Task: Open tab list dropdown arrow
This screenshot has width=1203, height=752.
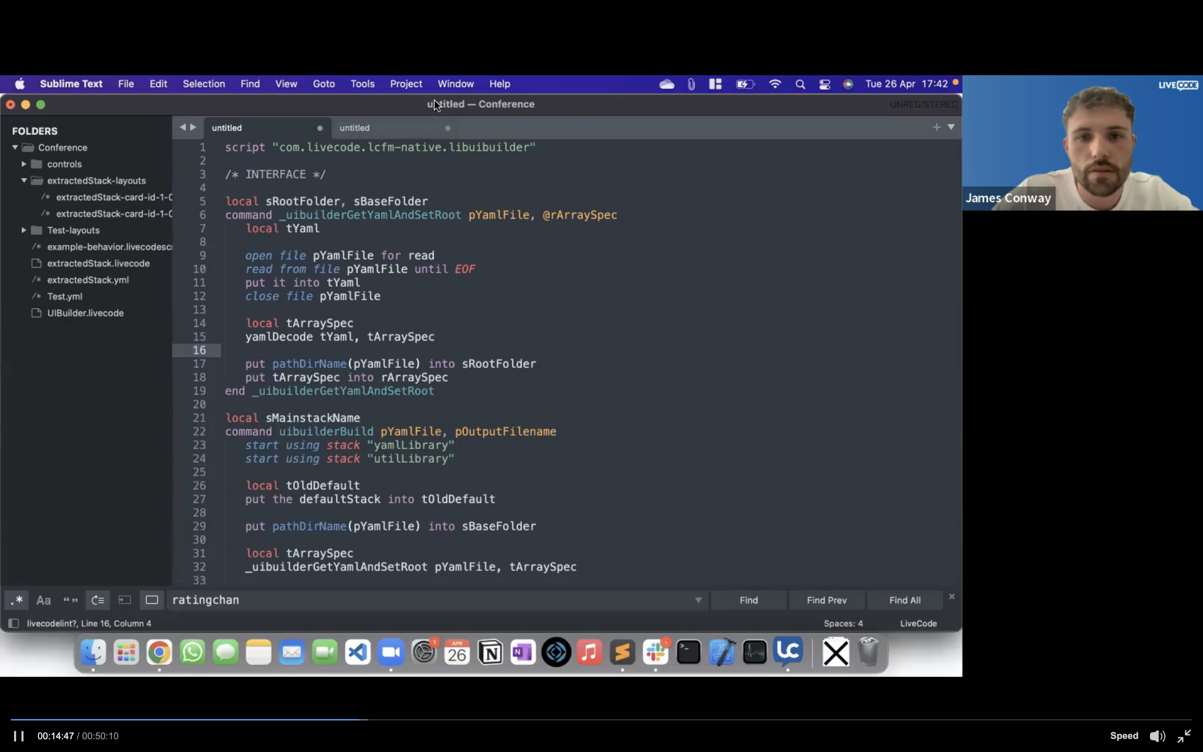Action: pos(951,127)
